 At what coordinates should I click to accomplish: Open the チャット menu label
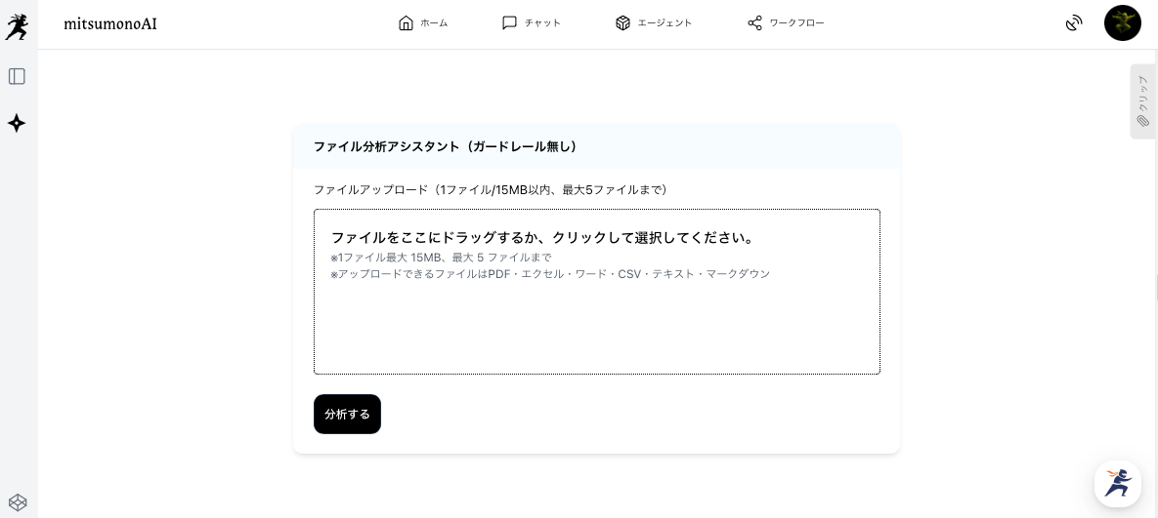click(x=542, y=23)
